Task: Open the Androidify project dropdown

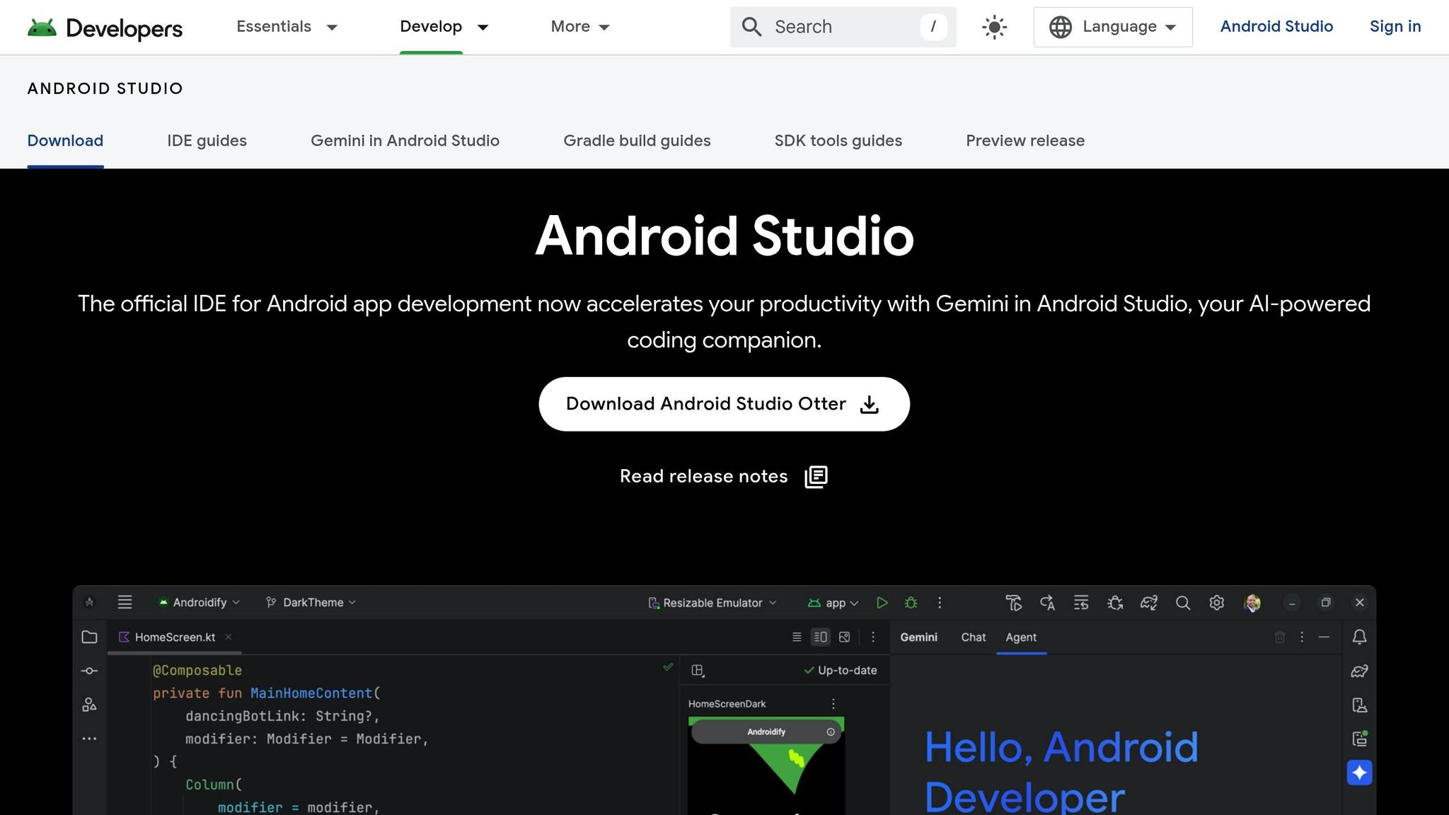Action: tap(200, 602)
